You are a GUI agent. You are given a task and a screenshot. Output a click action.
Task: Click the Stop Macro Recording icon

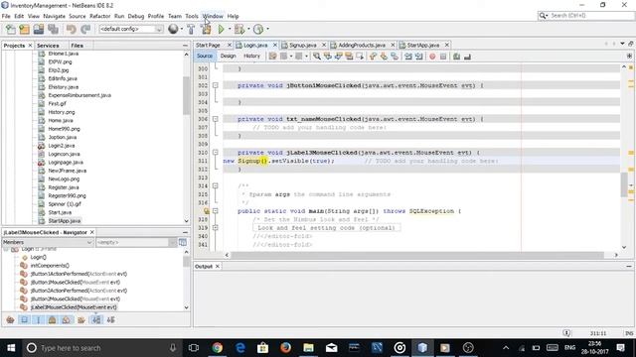point(443,57)
